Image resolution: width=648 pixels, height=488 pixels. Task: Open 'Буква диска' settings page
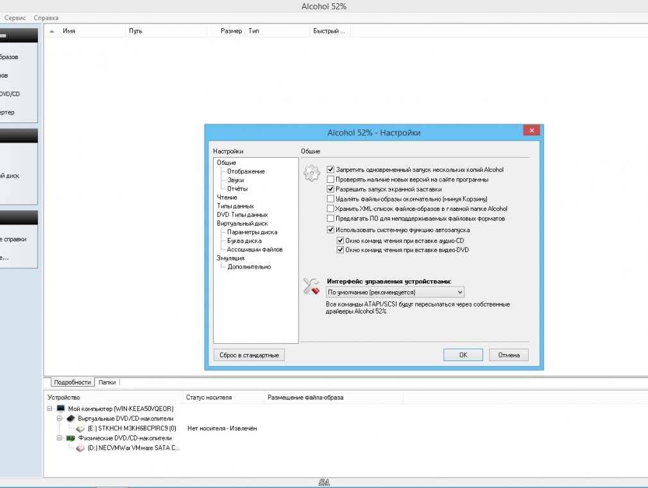244,240
